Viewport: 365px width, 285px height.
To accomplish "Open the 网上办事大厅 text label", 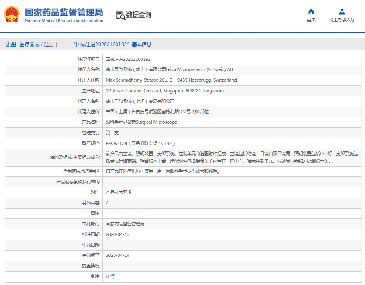I will point(342,20).
